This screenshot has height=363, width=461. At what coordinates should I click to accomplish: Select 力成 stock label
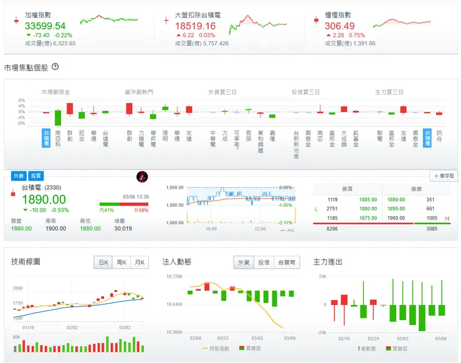click(x=225, y=136)
